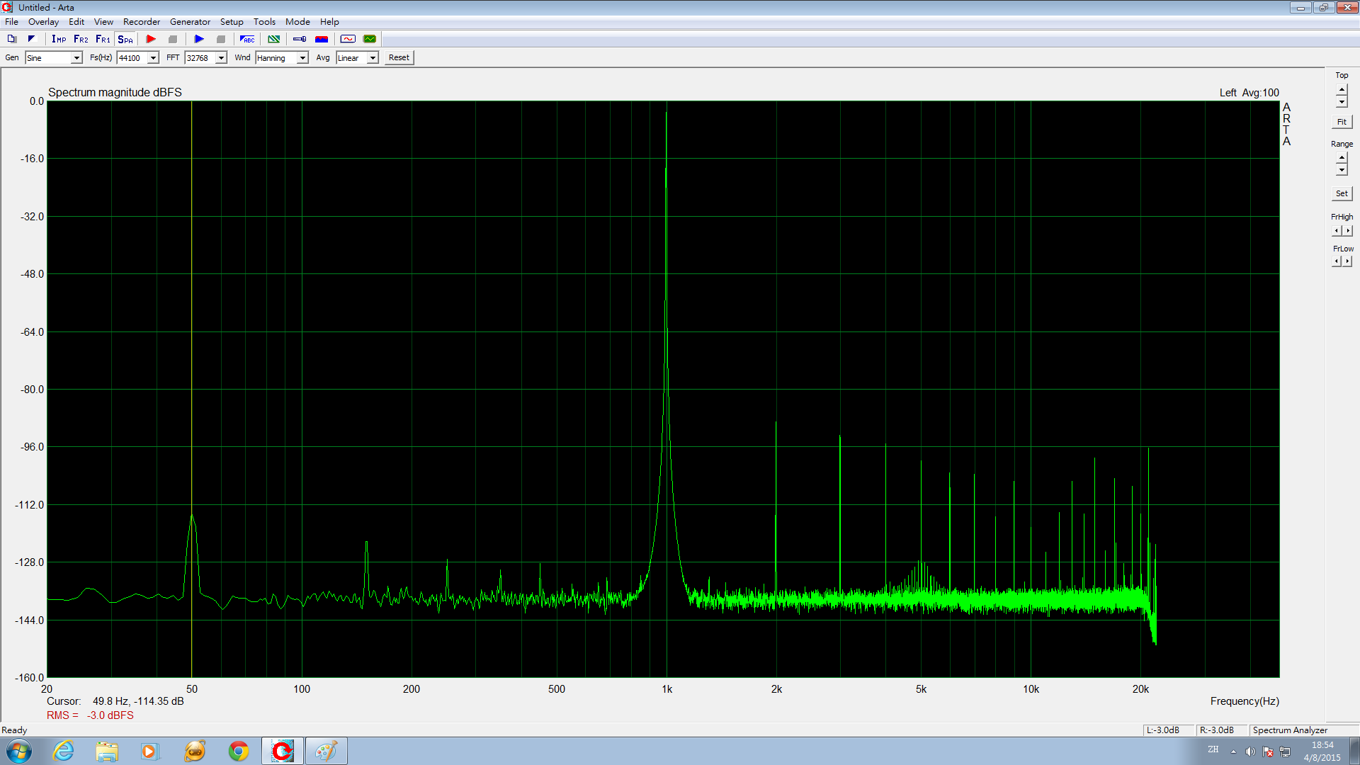
Task: Switch to FR2 dual-channel frequency response mode
Action: (x=81, y=39)
